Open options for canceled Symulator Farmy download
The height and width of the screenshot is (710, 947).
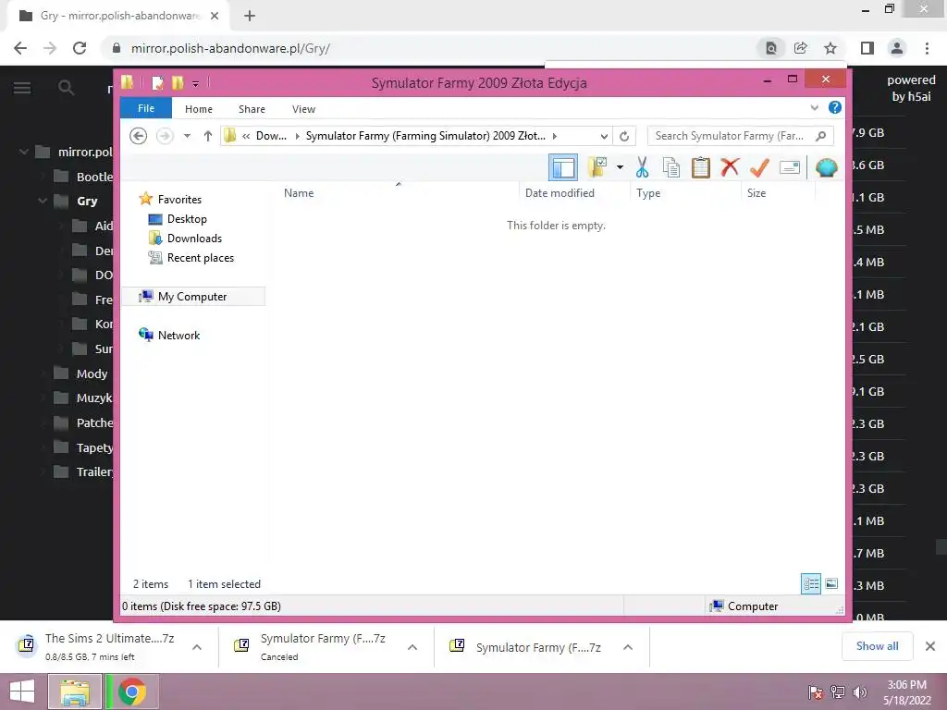[x=412, y=647]
